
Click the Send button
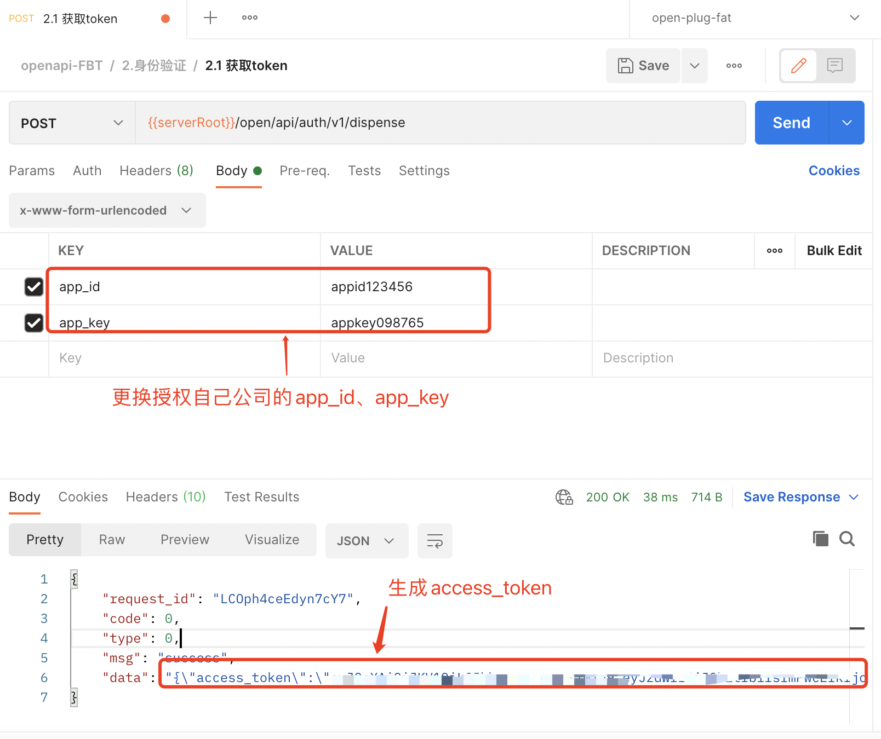coord(791,123)
